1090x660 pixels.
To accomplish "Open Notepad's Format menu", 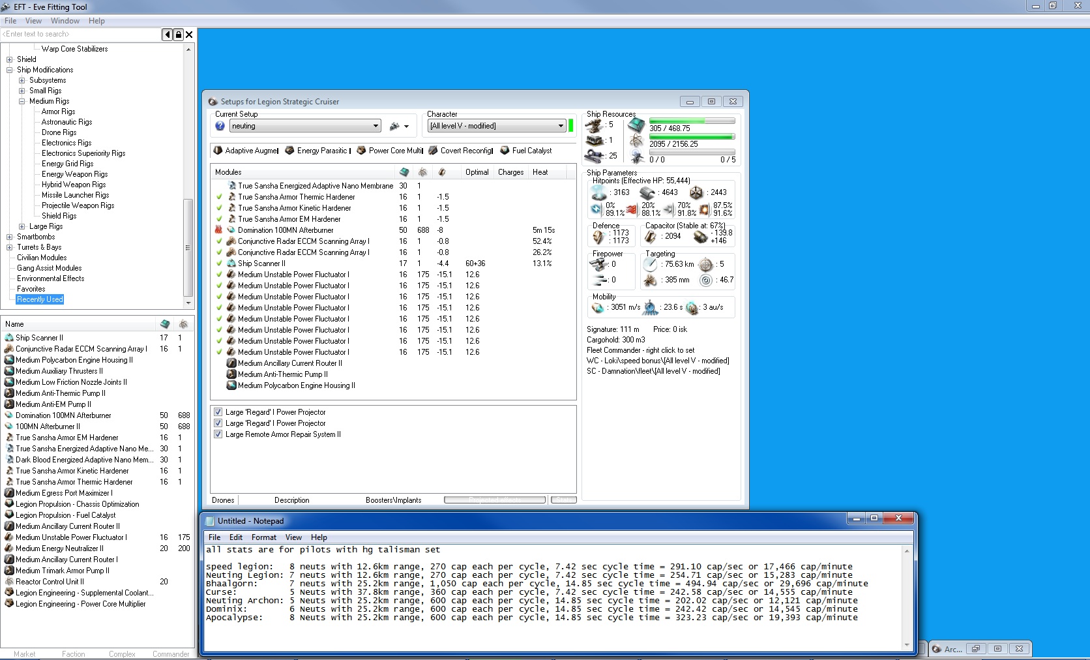I will 263,537.
